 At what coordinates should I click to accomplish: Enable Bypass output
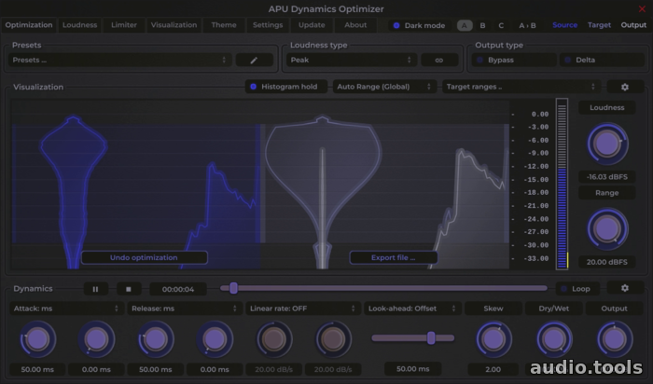pyautogui.click(x=514, y=60)
